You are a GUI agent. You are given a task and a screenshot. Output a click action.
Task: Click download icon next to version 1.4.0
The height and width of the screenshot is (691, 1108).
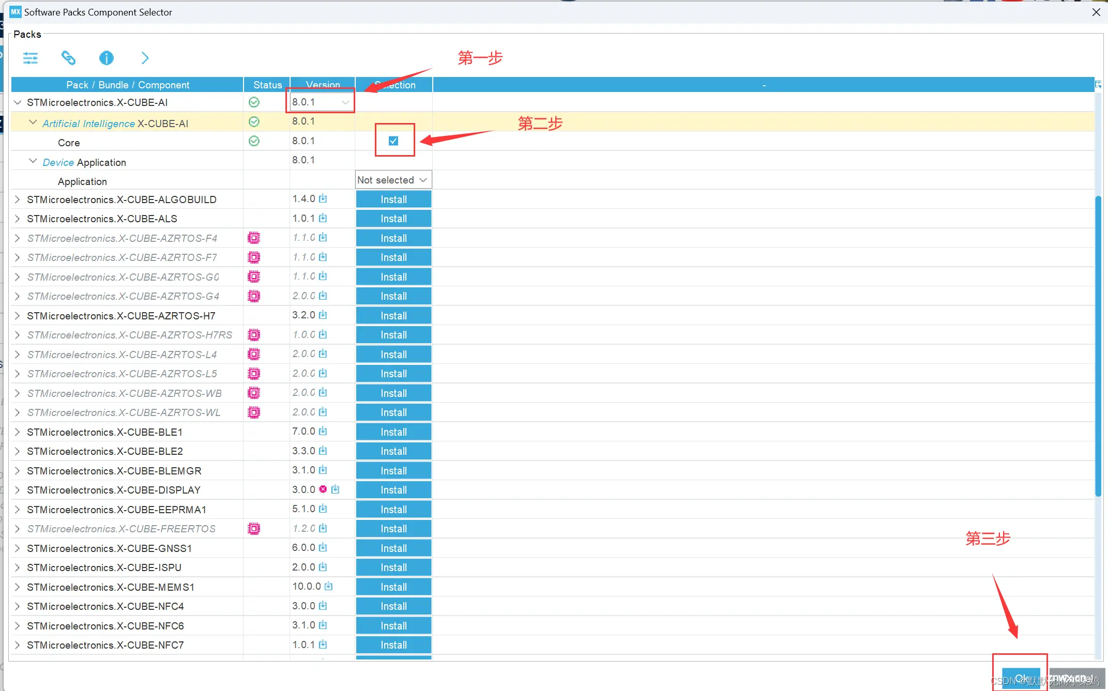(323, 198)
